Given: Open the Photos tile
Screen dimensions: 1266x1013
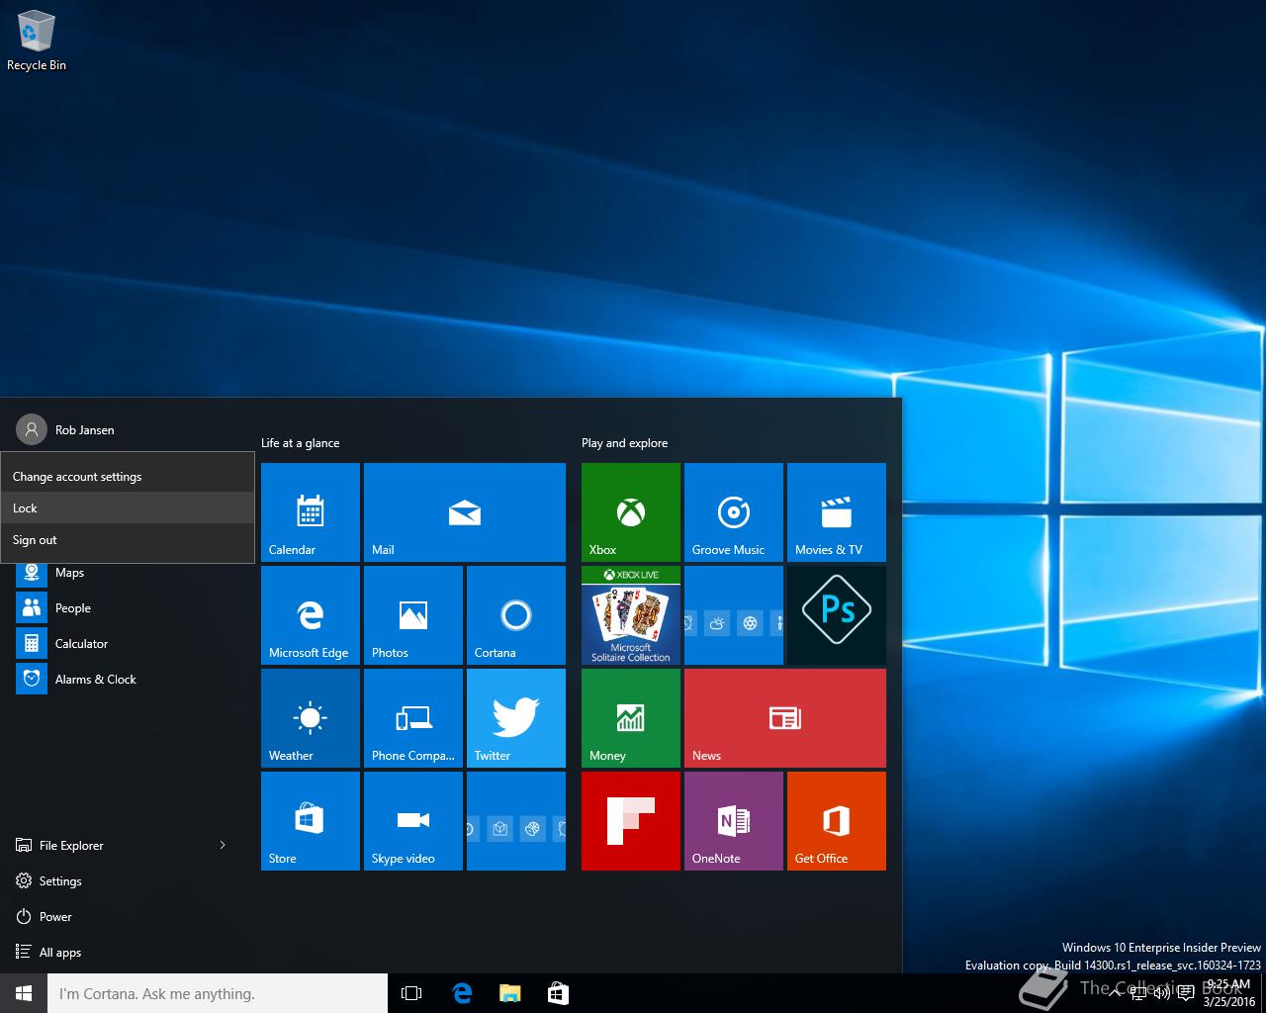Looking at the screenshot, I should [x=413, y=615].
